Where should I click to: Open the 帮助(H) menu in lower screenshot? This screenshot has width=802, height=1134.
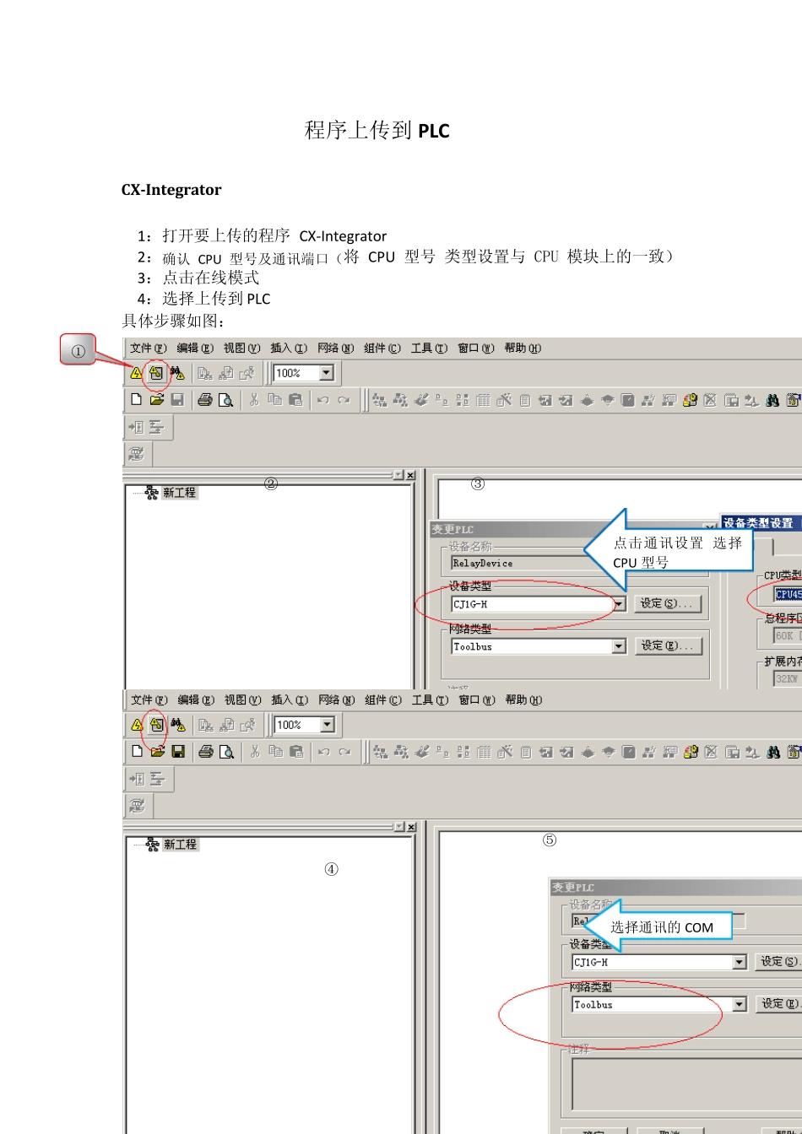pyautogui.click(x=523, y=699)
